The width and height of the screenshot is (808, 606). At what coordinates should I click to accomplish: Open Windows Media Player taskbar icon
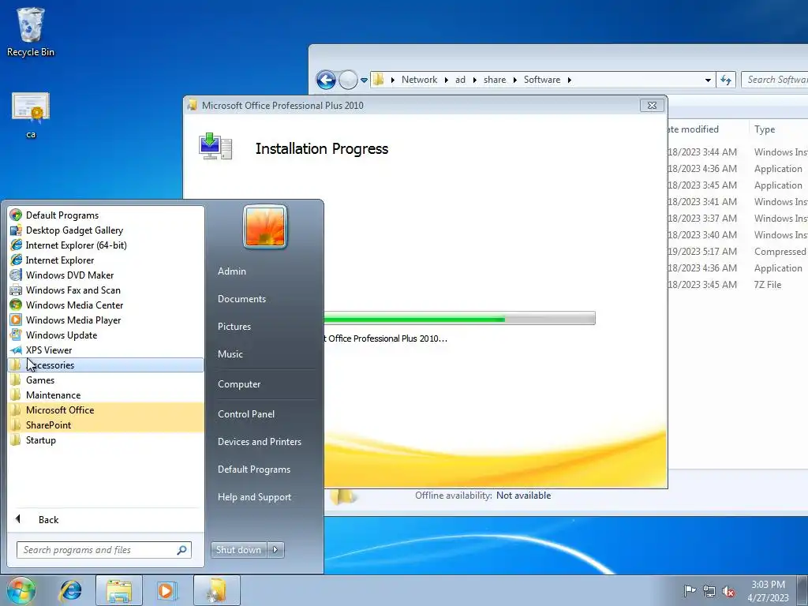[166, 590]
